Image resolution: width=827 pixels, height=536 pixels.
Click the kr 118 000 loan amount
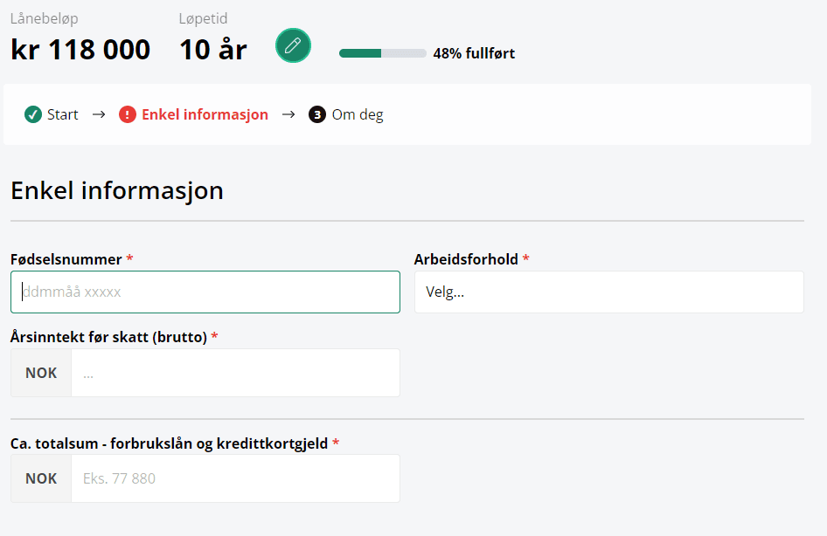point(80,50)
